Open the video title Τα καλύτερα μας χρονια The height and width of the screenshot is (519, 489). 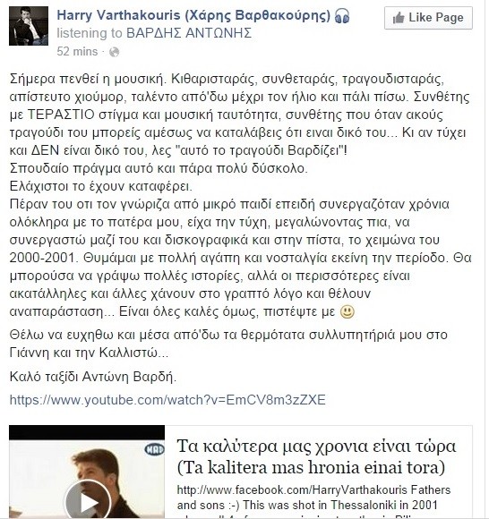(x=316, y=446)
